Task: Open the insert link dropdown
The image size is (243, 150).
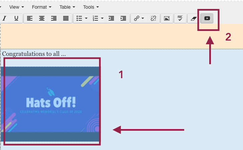Action: coord(139,18)
